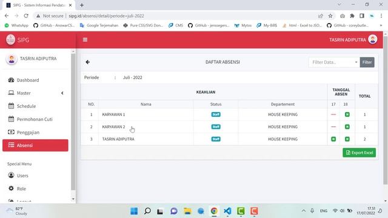Expand the Master menu
388x218 pixels.
35,93
